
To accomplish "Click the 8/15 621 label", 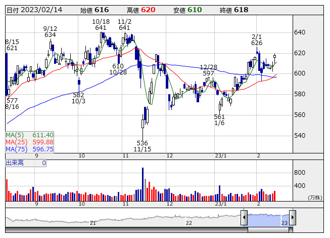I will (x=12, y=45).
